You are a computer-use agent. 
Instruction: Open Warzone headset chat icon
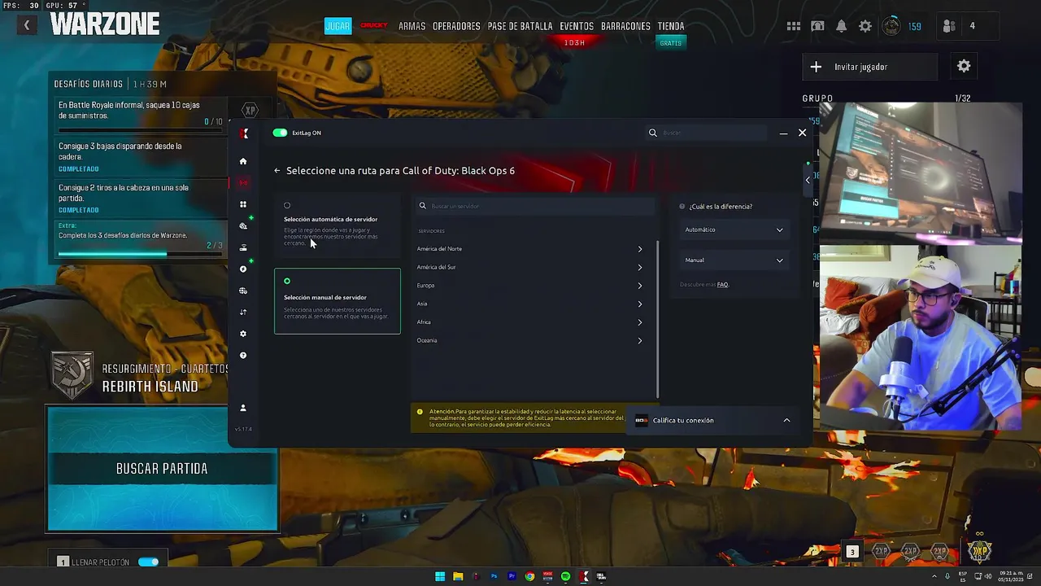coord(817,26)
